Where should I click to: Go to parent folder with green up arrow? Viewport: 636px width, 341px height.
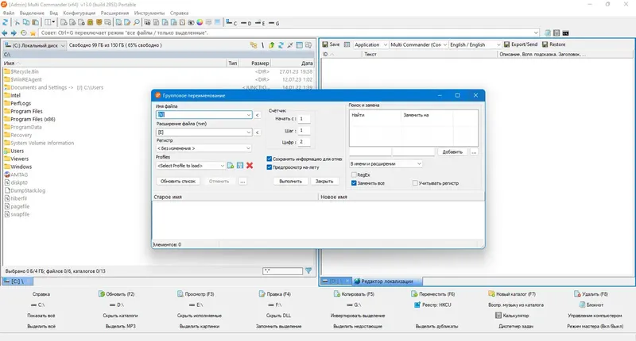(271, 45)
